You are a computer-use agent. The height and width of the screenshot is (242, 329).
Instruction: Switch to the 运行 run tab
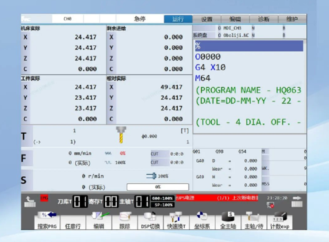tap(178, 19)
